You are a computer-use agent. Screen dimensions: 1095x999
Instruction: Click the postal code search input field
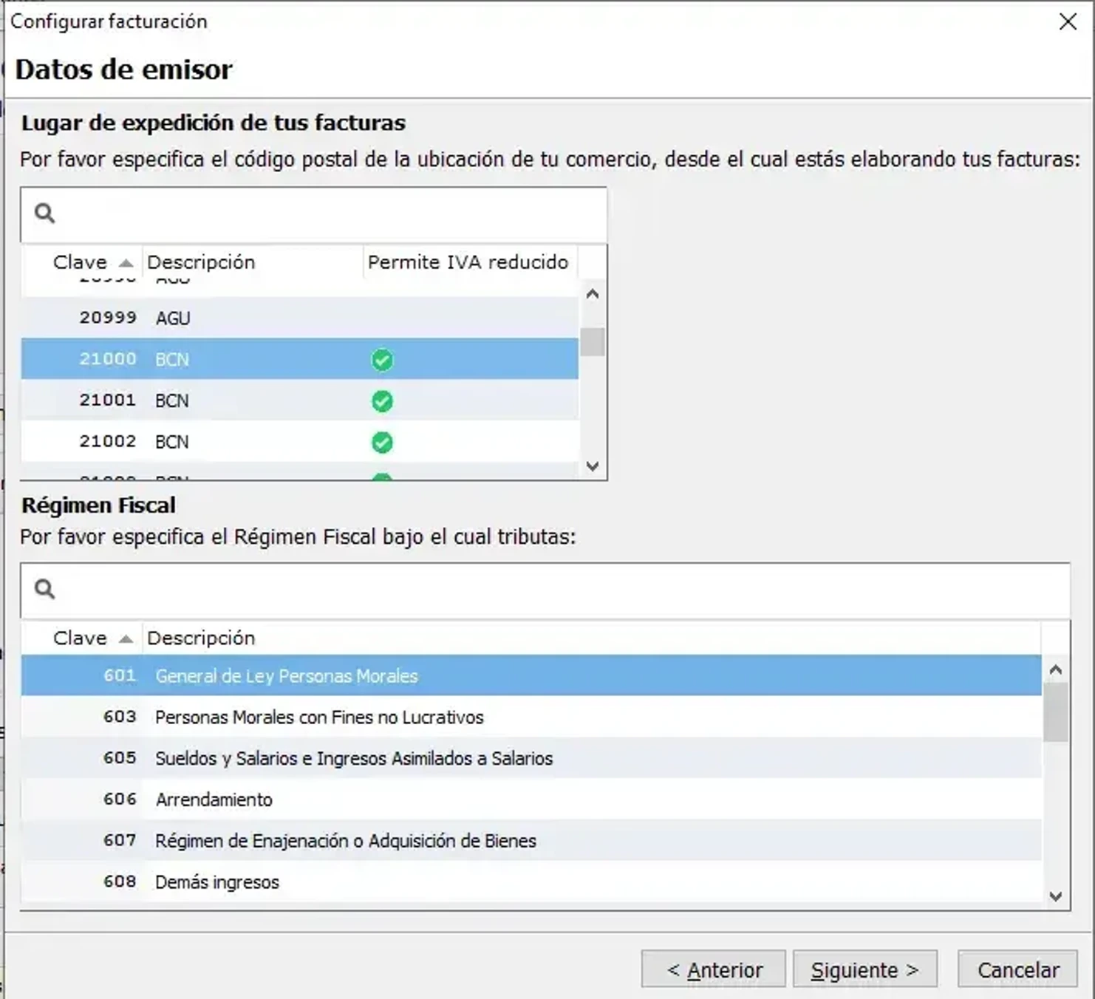point(296,214)
